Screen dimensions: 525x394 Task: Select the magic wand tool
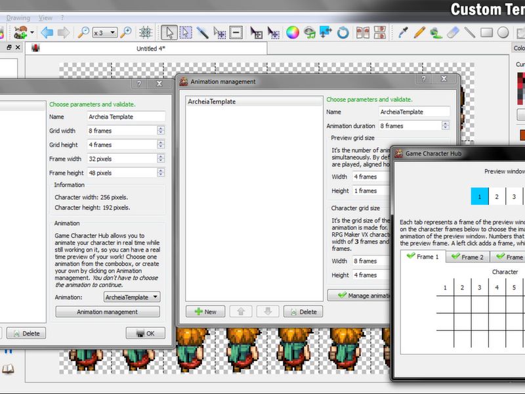pyautogui.click(x=203, y=32)
